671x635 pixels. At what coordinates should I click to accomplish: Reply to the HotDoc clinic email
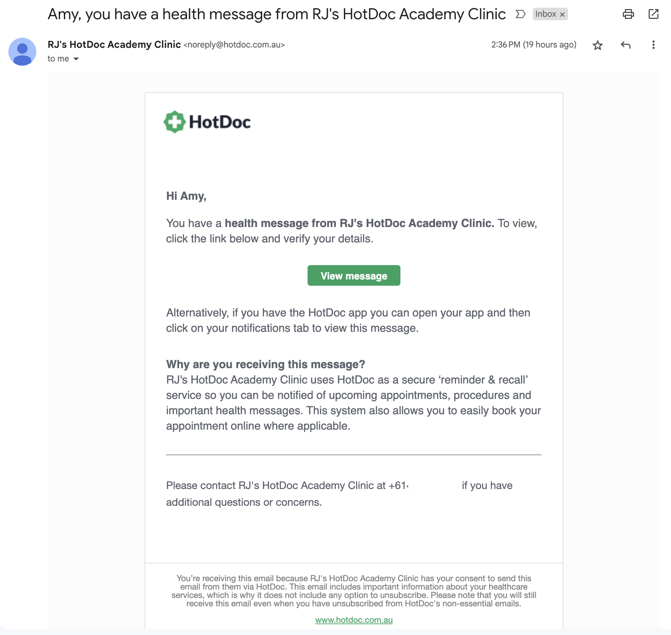(626, 45)
